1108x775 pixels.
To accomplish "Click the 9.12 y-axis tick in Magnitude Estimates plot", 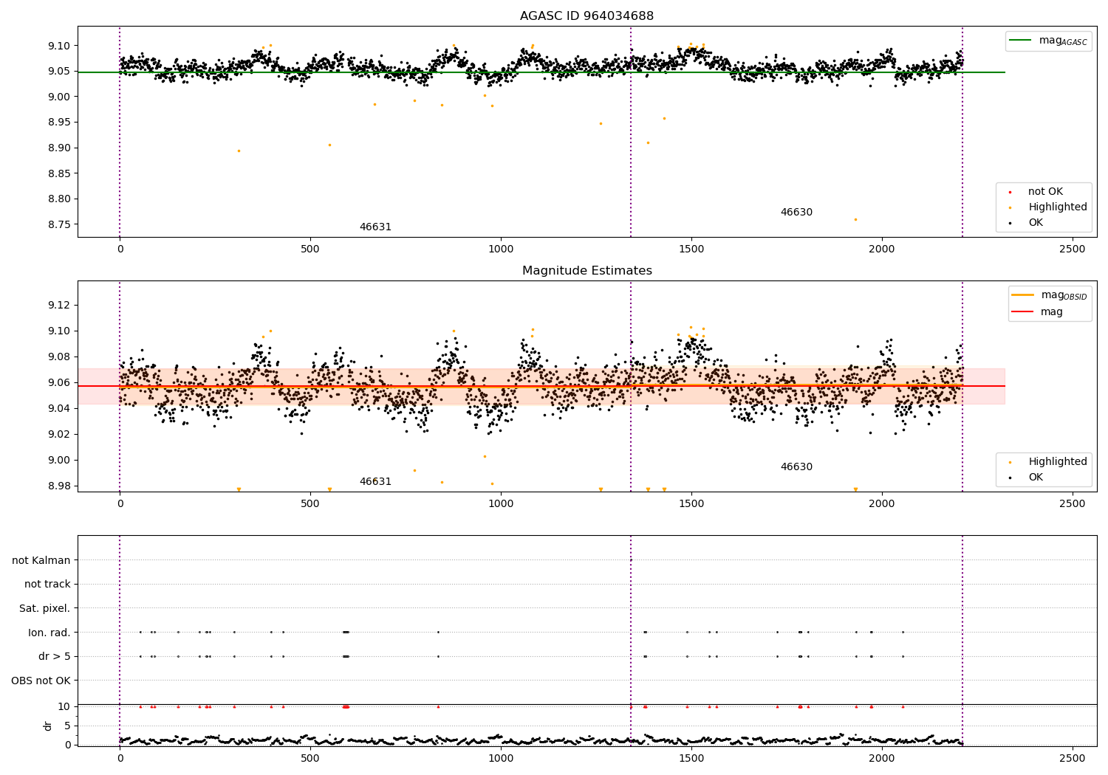I will [59, 306].
